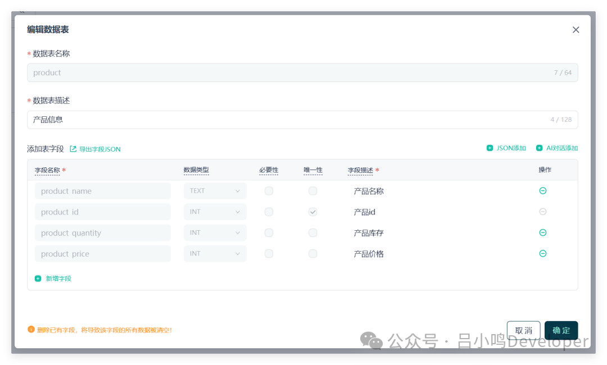Open INT data type dropdown for product id
Image resolution: width=607 pixels, height=365 pixels.
coord(215,212)
